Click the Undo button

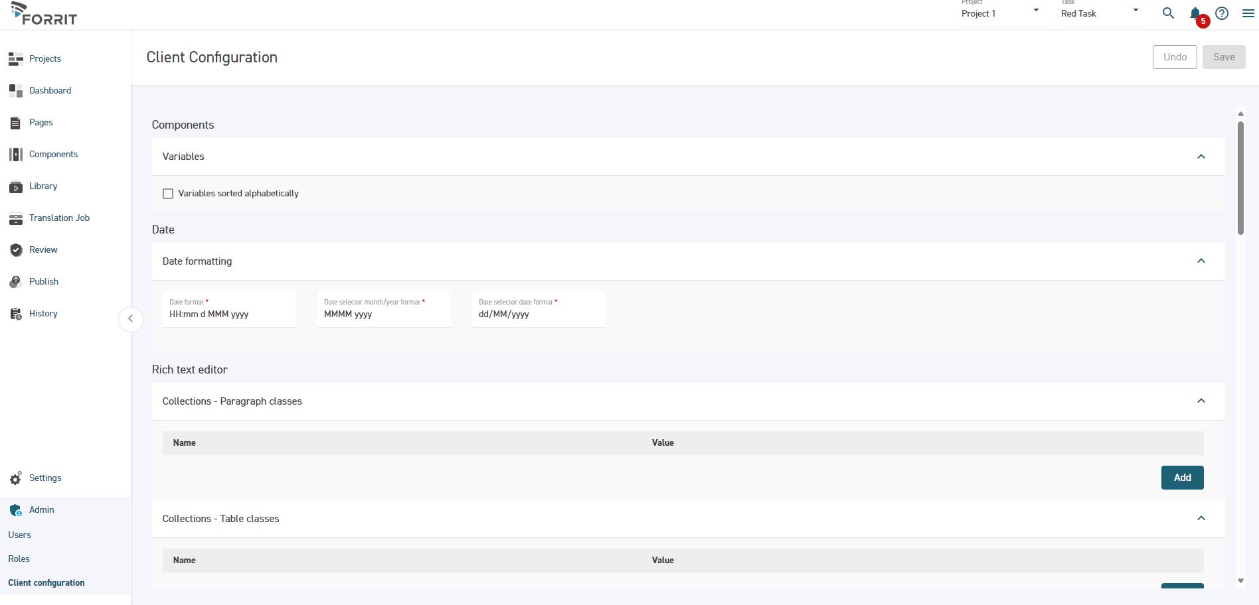pos(1174,57)
